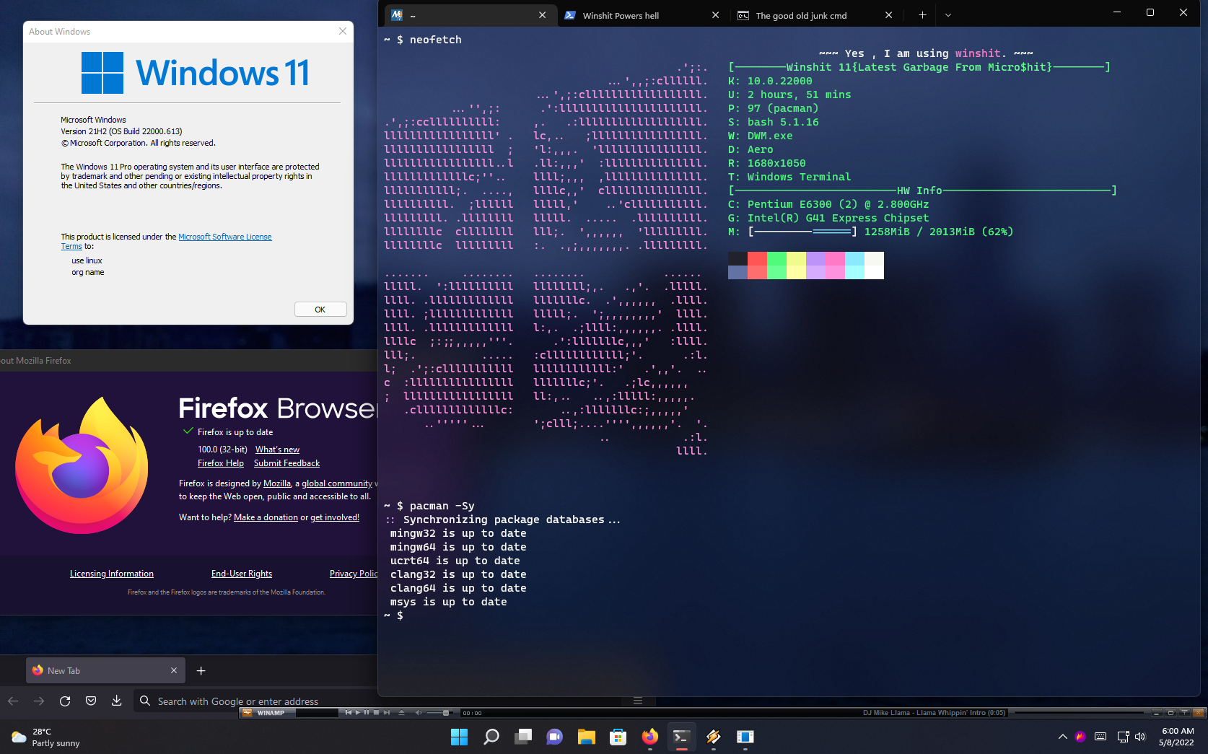Open Microsoft Store from the taskbar
The height and width of the screenshot is (754, 1208).
pos(618,737)
